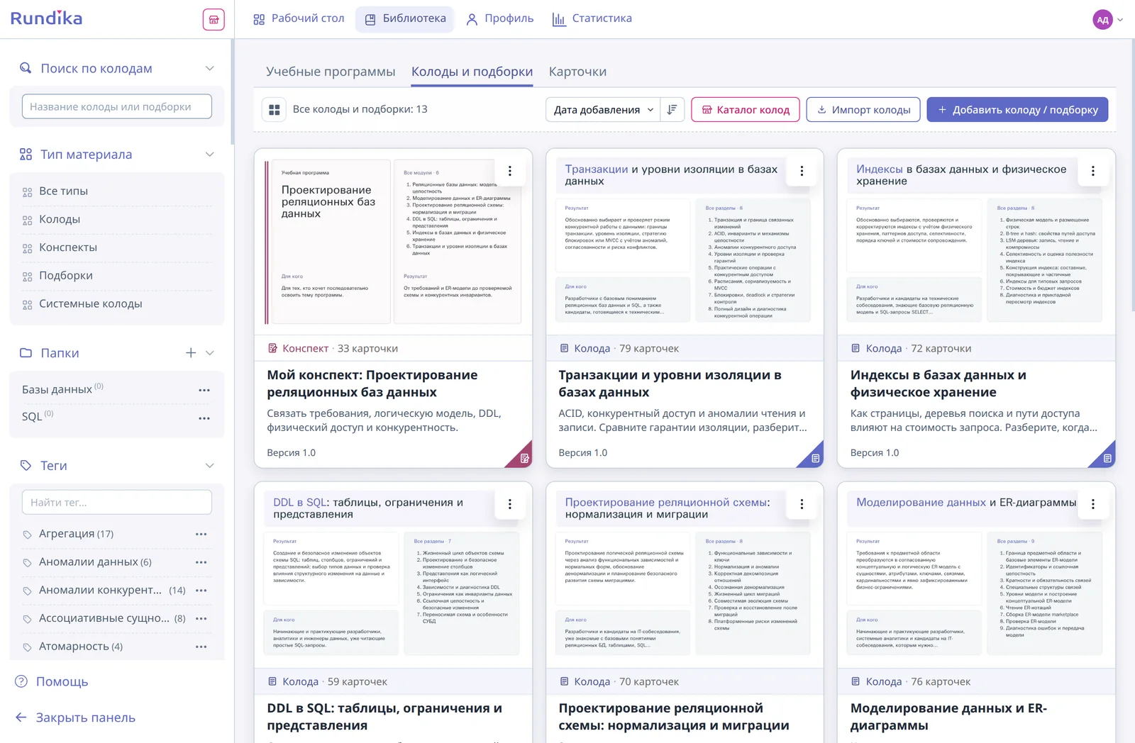Open three-dot menu on Транзакции и уровни изоляции card

(802, 171)
